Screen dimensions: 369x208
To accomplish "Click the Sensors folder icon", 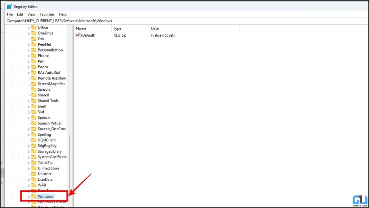I will (x=34, y=90).
